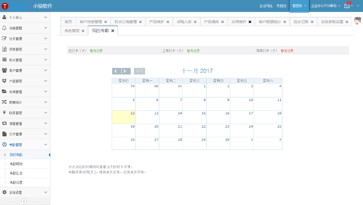
Task: Switch to the 流水记账 tab
Action: coord(301,22)
